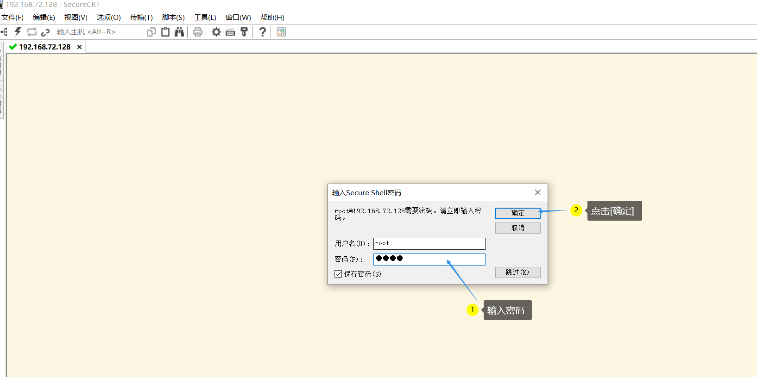Close the 192.168.72.128 session tab
The height and width of the screenshot is (377, 757).
click(80, 47)
